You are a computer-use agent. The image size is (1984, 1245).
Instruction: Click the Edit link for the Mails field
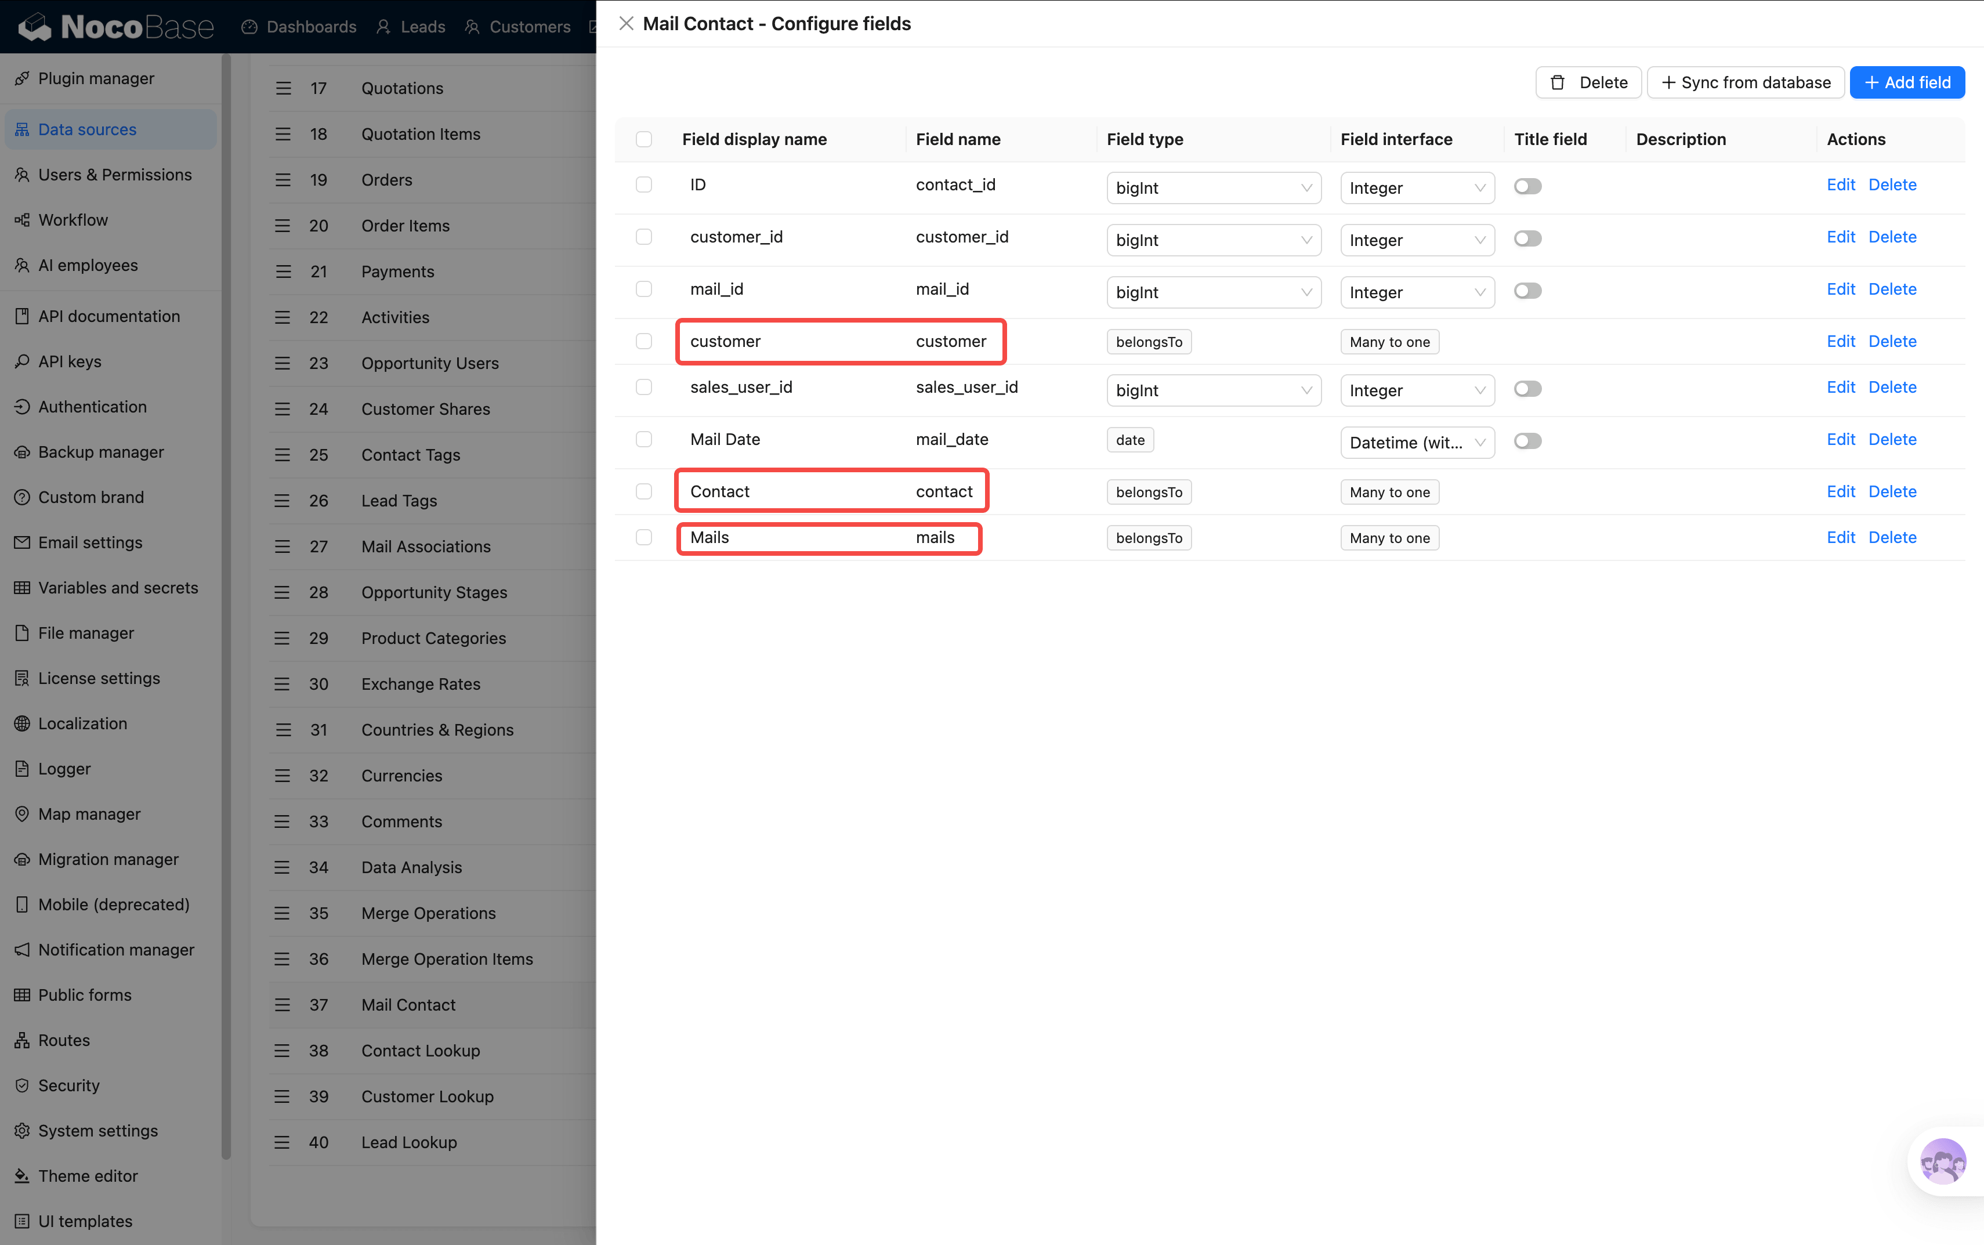point(1840,538)
